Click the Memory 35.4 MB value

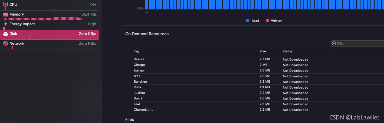[x=89, y=14]
